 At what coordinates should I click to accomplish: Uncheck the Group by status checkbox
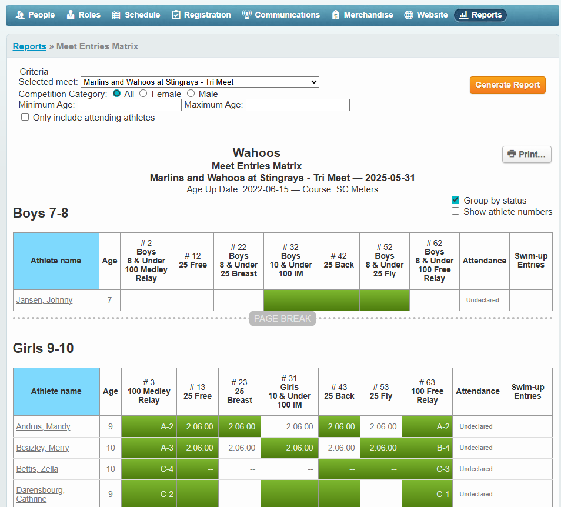[455, 200]
